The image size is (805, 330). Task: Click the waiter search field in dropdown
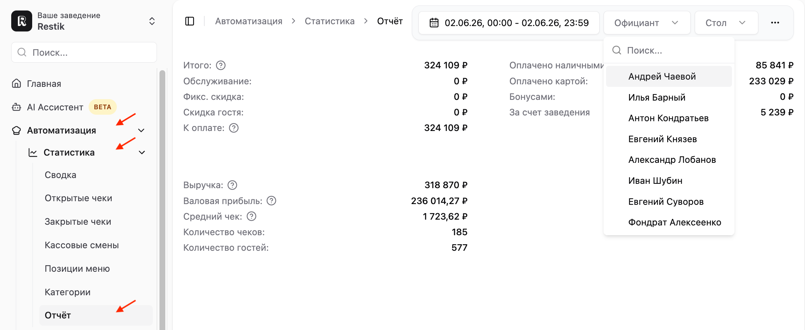669,50
